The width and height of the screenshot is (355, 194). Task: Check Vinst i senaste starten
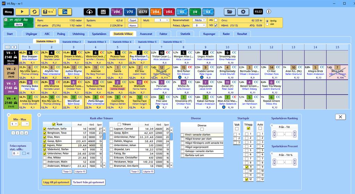pyautogui.click(x=182, y=135)
